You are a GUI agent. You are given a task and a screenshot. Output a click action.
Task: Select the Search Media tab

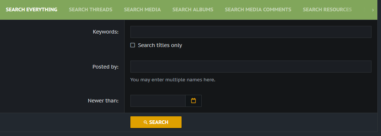click(x=142, y=10)
